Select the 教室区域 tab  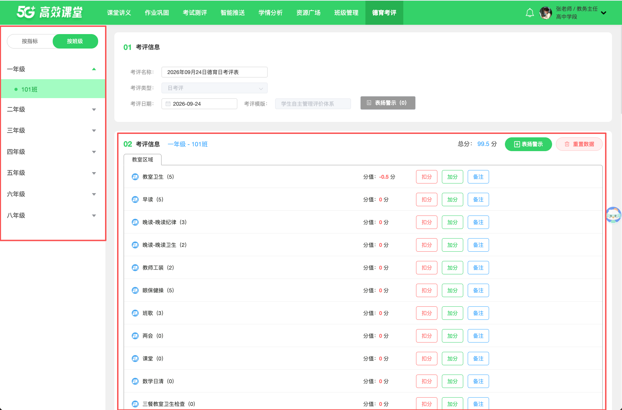tap(143, 160)
